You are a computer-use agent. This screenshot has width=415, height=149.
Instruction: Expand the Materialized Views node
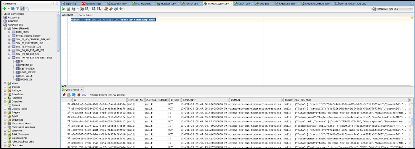(x=5, y=123)
